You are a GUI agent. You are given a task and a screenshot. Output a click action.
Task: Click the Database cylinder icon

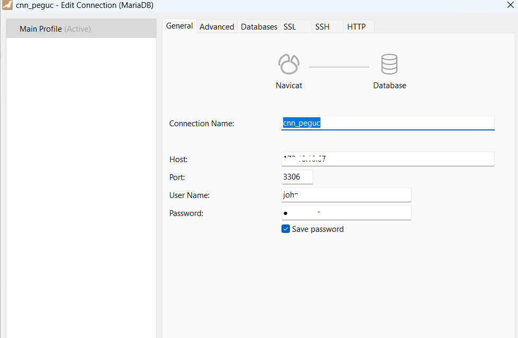point(389,64)
